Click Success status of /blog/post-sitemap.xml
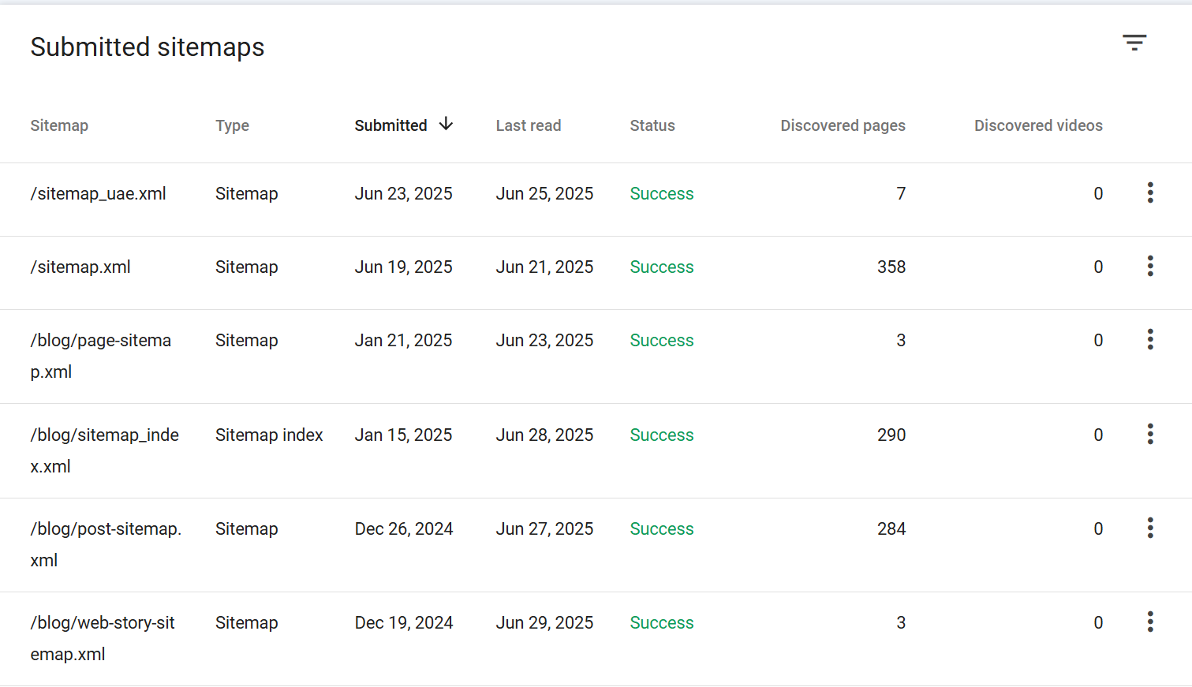The height and width of the screenshot is (687, 1192). pos(661,529)
